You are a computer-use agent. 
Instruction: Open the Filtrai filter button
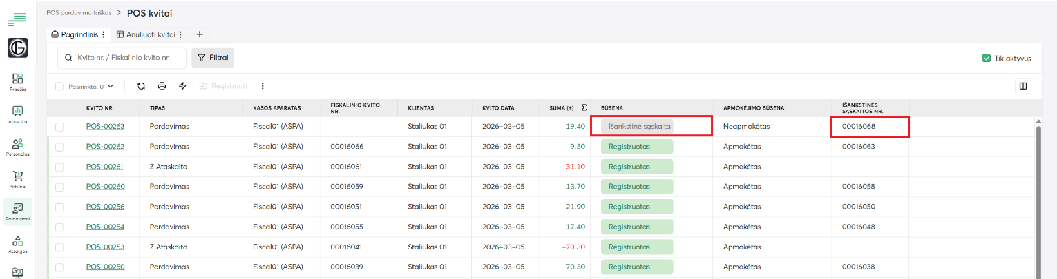213,58
